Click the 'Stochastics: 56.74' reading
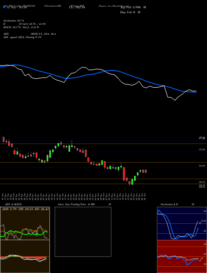 pyautogui.click(x=14, y=21)
